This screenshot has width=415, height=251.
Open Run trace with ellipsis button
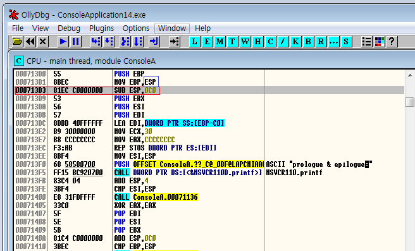coord(333,42)
